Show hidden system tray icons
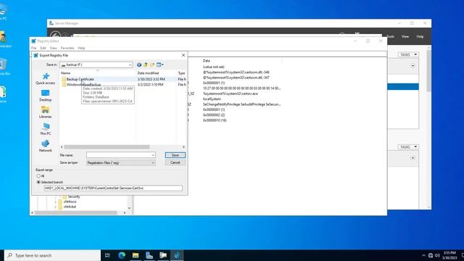464x261 pixels. coord(423,255)
